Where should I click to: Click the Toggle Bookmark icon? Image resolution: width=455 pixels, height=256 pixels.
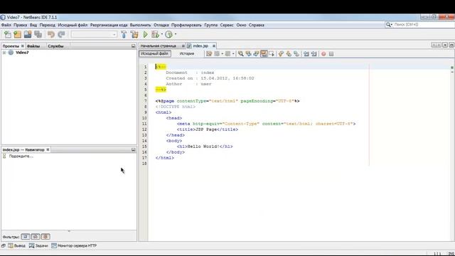coord(296,54)
